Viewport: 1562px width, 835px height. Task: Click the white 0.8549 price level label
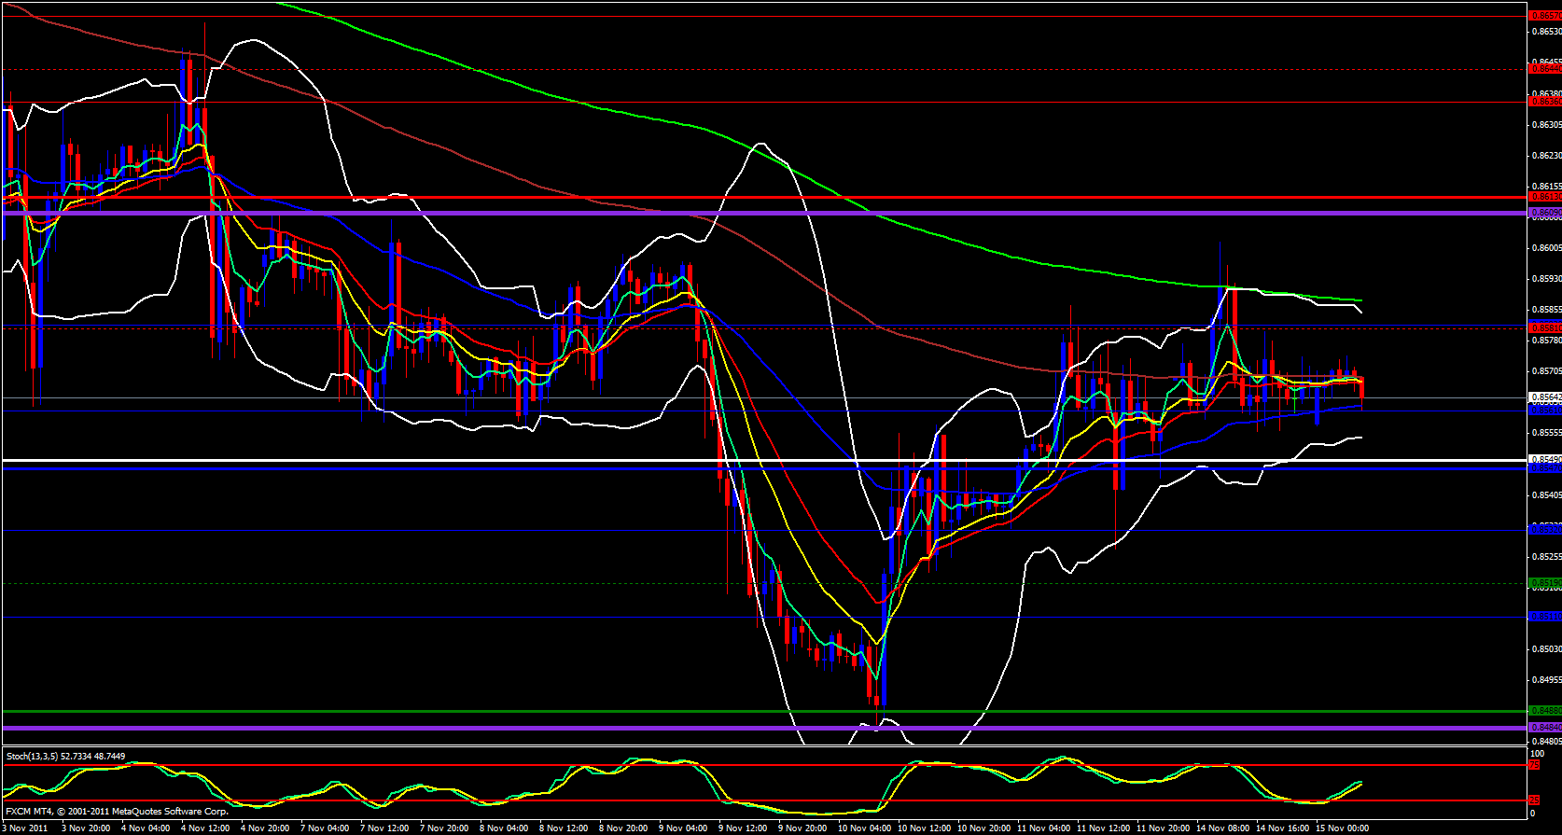tap(1544, 460)
